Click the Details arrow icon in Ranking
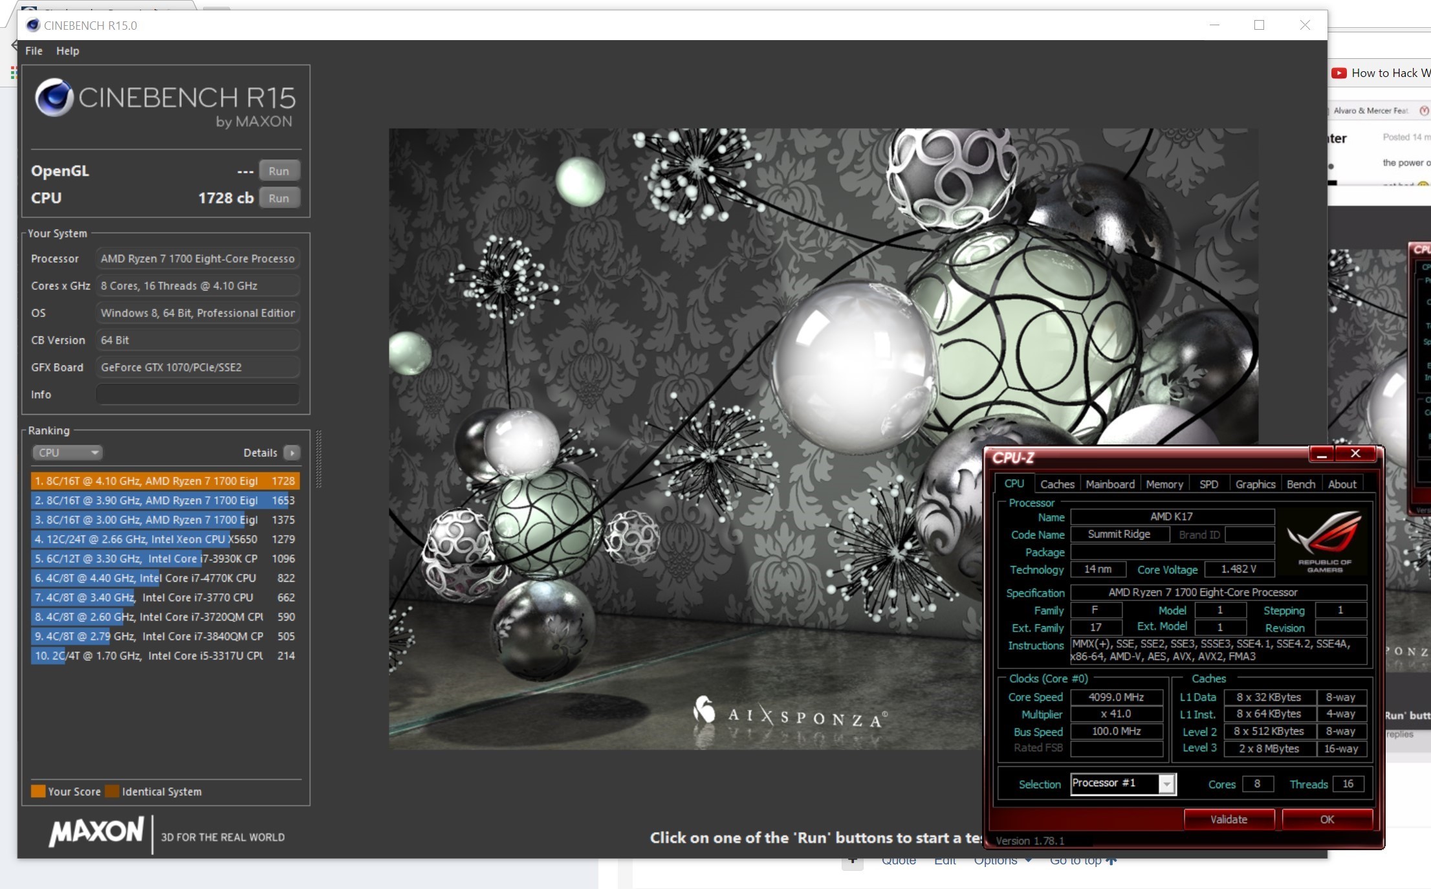 [x=292, y=452]
